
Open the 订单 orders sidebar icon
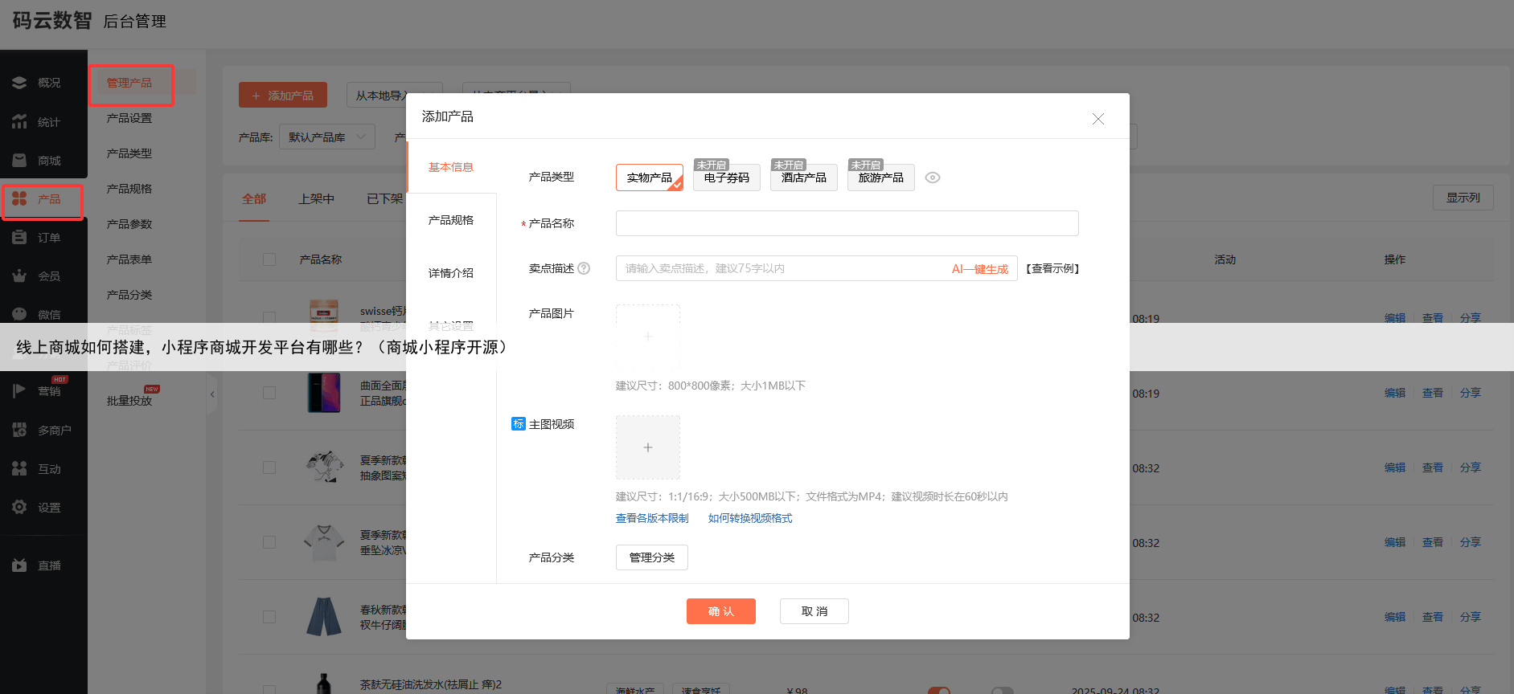(x=20, y=238)
